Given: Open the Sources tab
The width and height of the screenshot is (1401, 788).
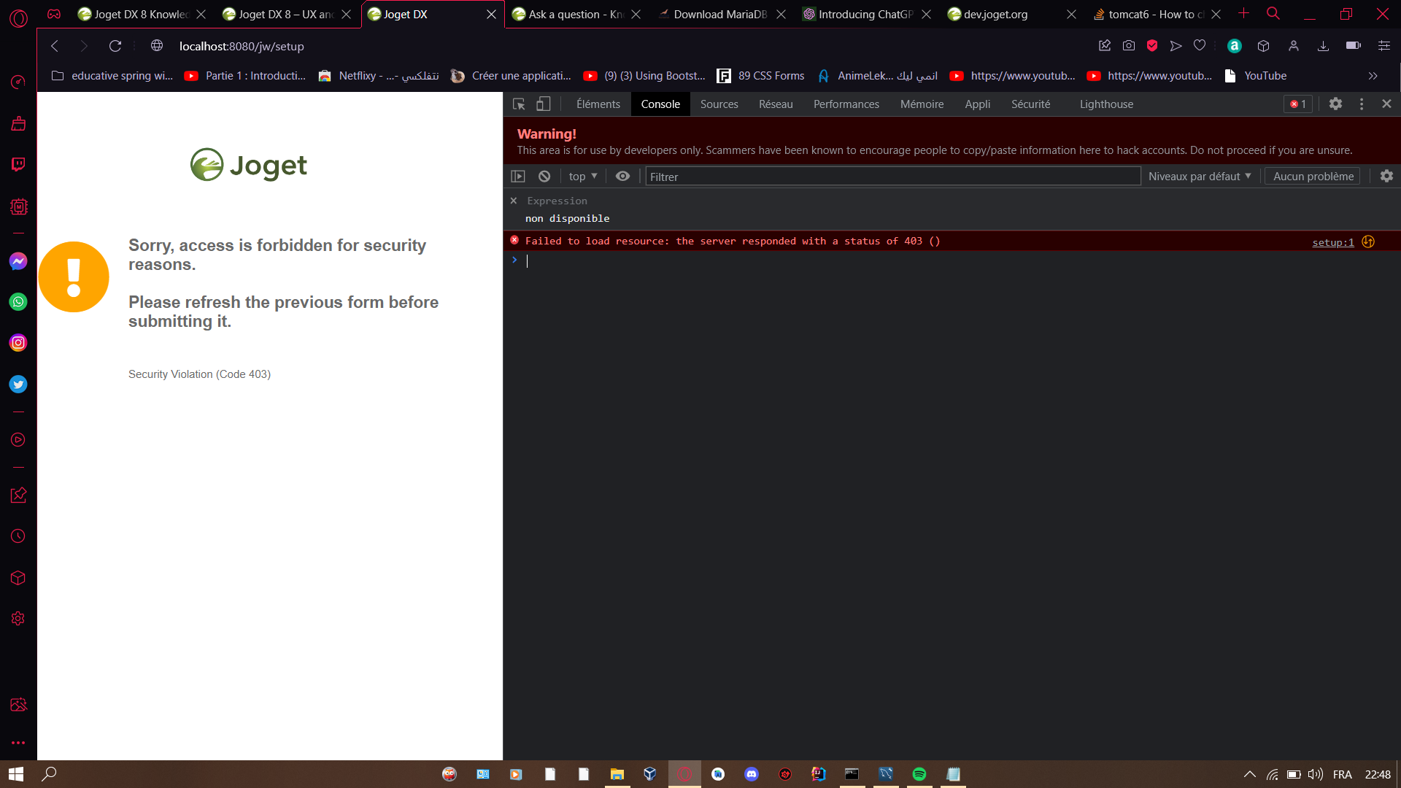Looking at the screenshot, I should [719, 104].
